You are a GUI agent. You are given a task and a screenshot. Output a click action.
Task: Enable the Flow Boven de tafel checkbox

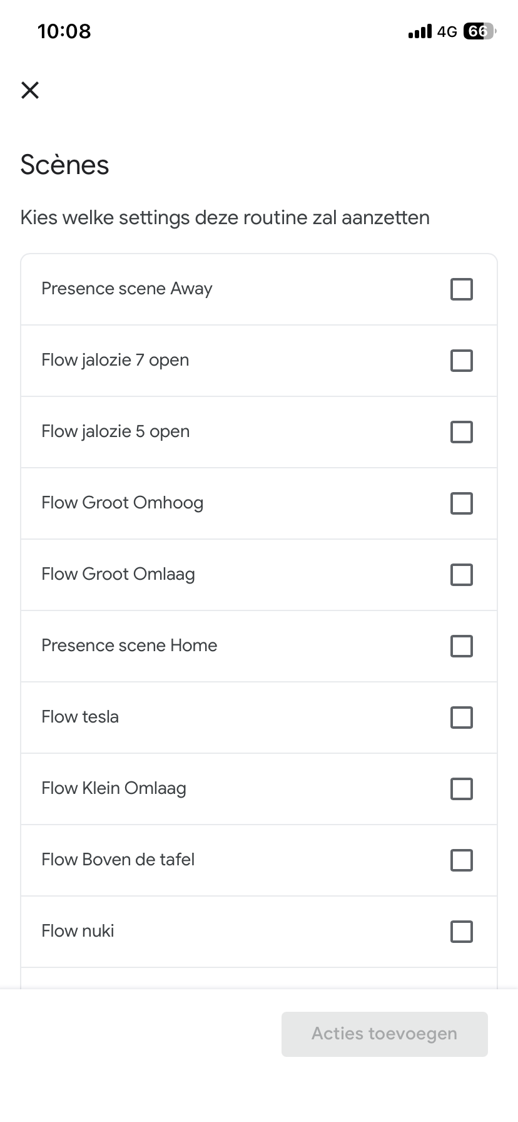(461, 860)
